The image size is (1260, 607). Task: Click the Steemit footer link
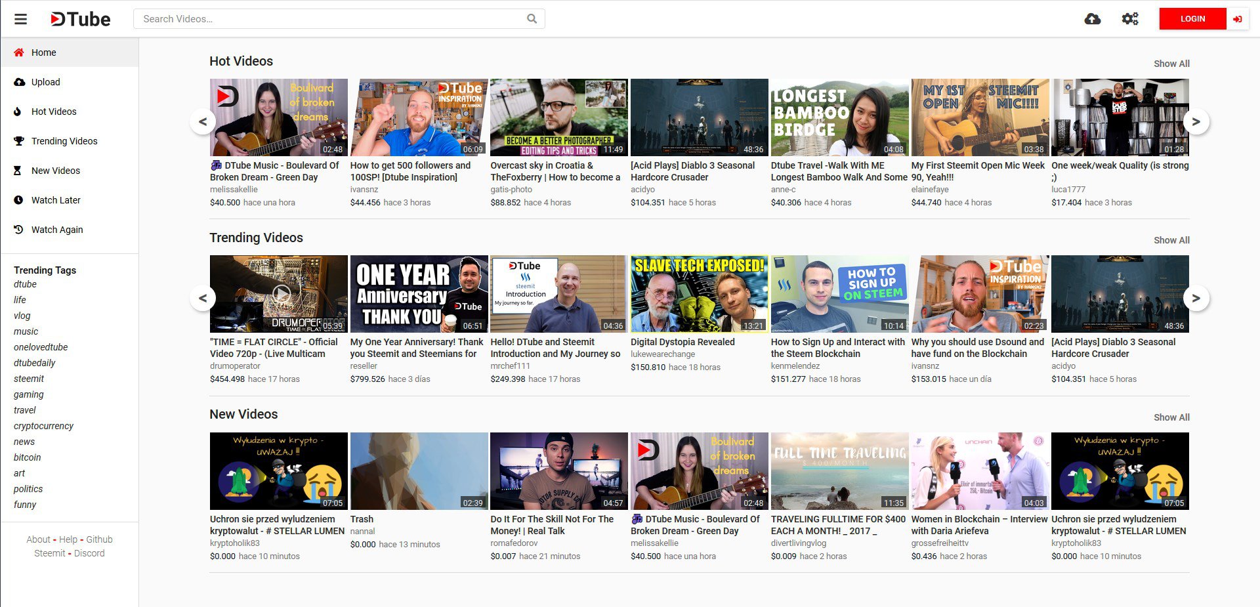[50, 553]
